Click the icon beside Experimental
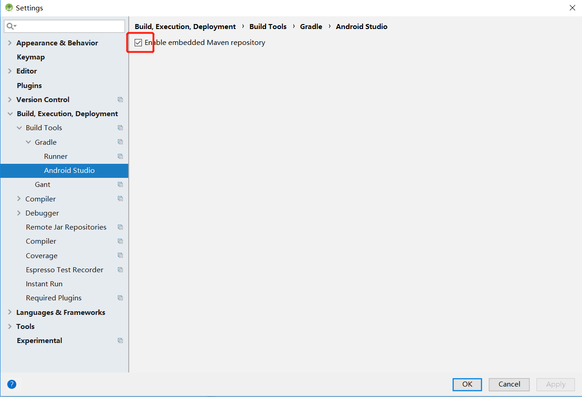The height and width of the screenshot is (397, 582). coord(120,340)
